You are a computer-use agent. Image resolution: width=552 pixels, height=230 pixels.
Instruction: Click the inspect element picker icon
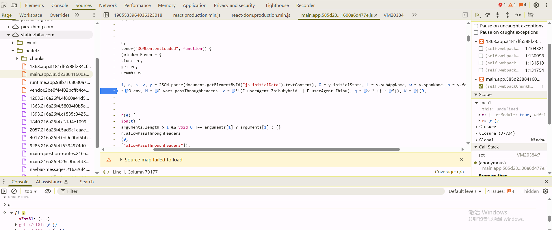click(x=4, y=5)
